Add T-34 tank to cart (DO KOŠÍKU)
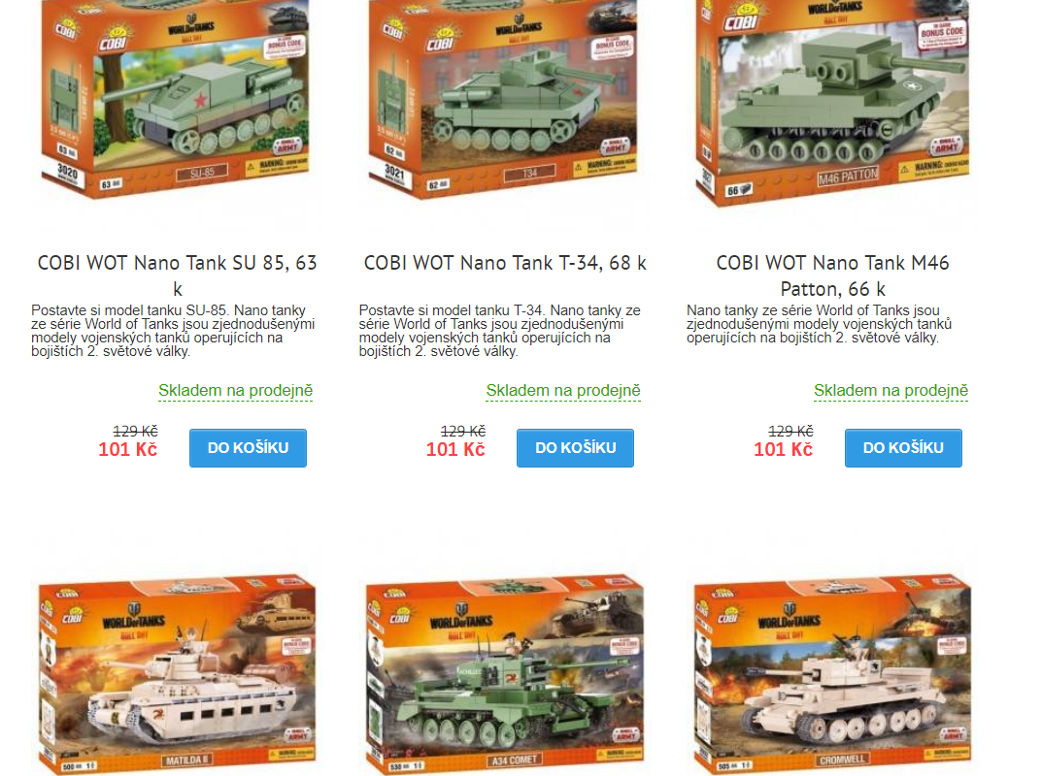The height and width of the screenshot is (776, 1042). pos(576,448)
